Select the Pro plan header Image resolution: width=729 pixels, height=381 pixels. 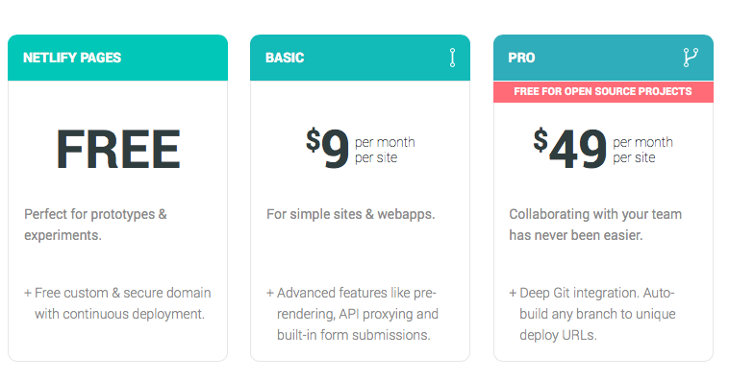point(603,58)
